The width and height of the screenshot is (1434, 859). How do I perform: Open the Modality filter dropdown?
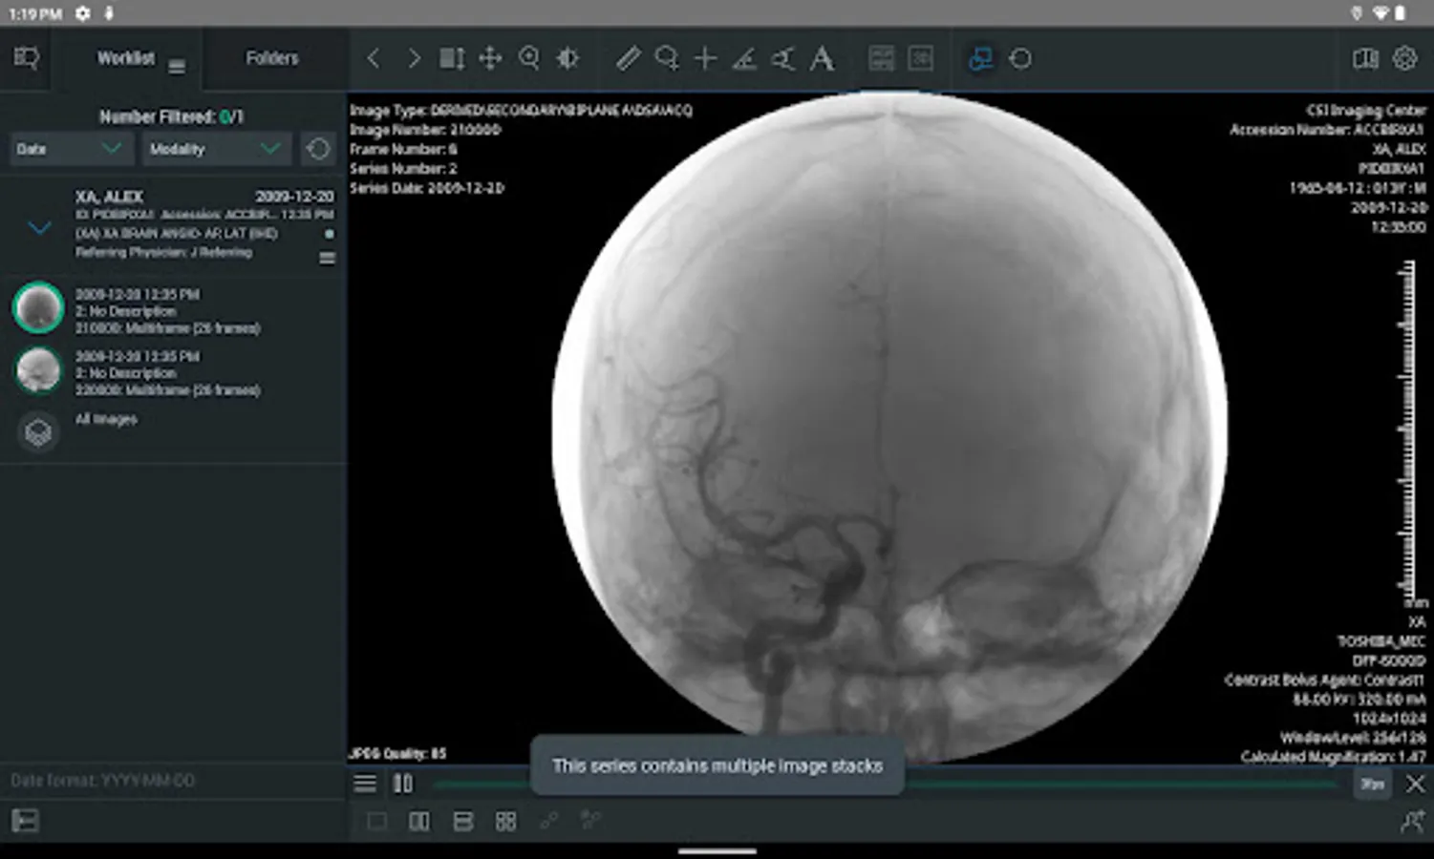pos(215,149)
